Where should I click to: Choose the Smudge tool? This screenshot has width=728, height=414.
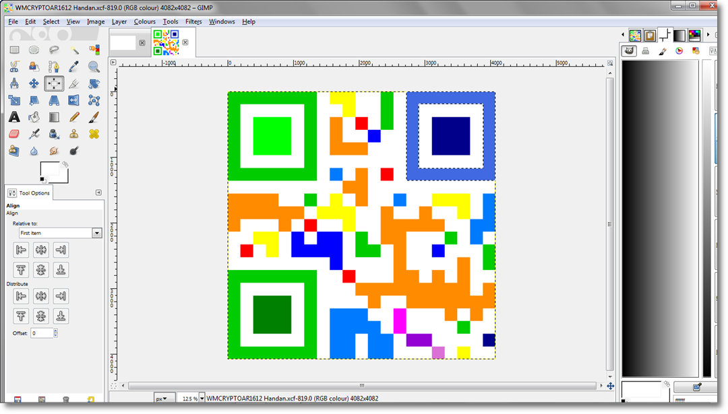tap(54, 151)
